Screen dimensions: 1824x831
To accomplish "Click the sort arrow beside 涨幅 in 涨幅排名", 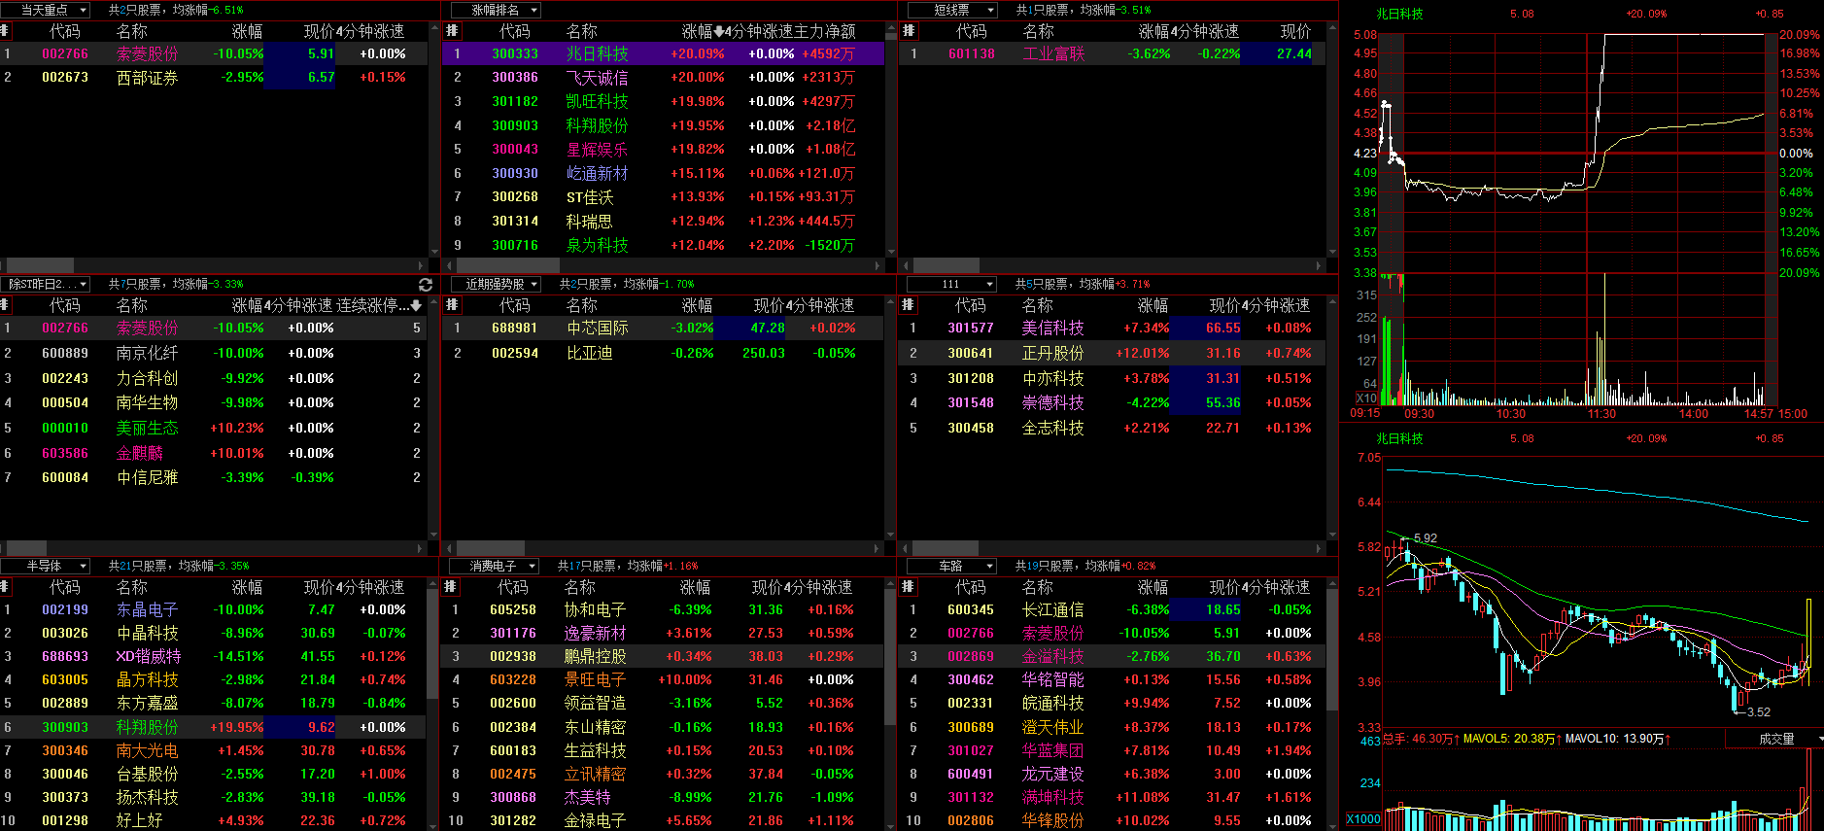I will click(x=717, y=32).
